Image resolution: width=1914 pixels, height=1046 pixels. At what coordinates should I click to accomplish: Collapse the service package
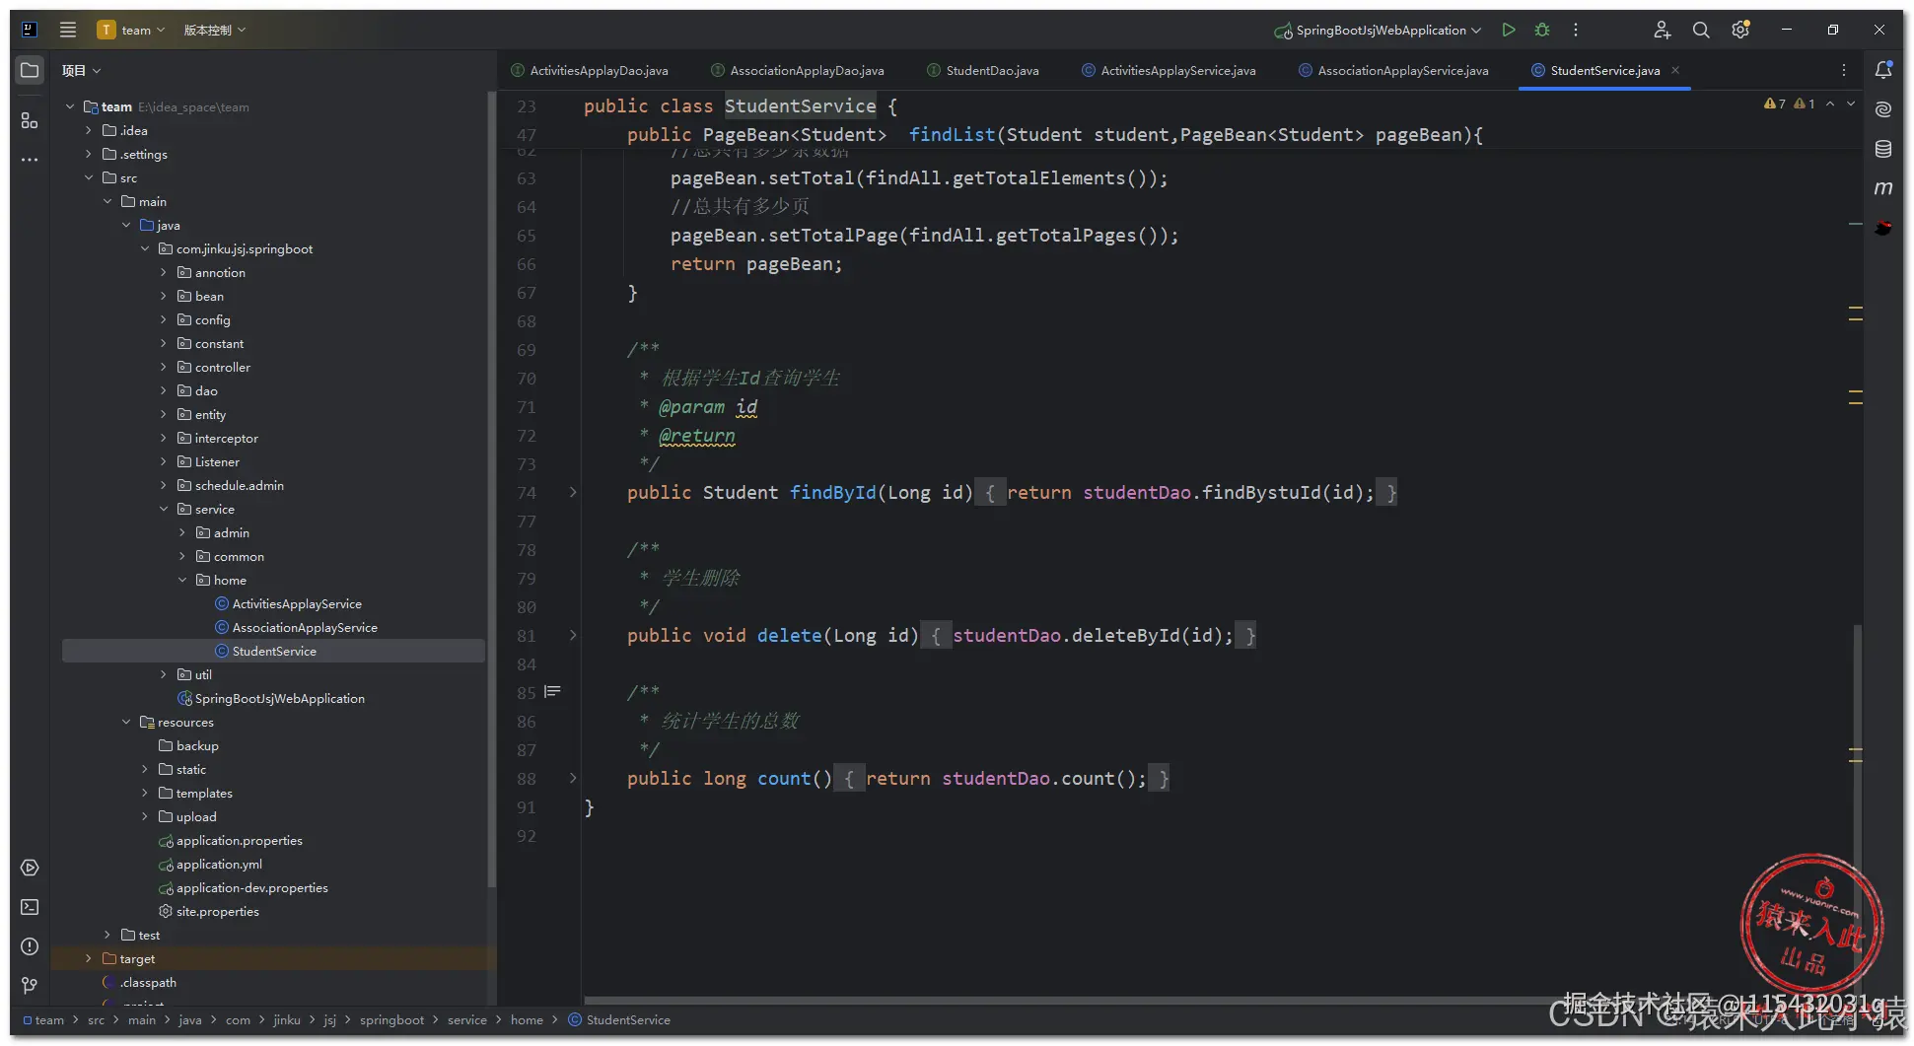164,509
